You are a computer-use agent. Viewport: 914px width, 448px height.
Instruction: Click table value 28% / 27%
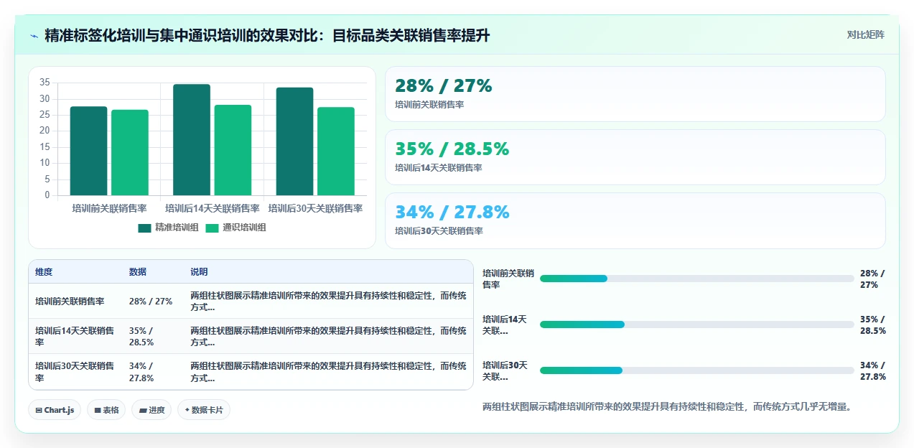click(151, 302)
